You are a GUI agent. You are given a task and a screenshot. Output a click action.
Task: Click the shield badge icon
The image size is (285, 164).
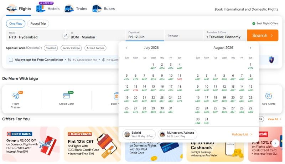pyautogui.click(x=271, y=60)
